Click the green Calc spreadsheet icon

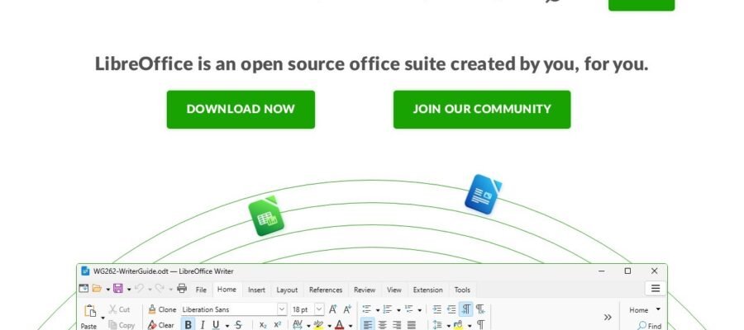pyautogui.click(x=266, y=216)
